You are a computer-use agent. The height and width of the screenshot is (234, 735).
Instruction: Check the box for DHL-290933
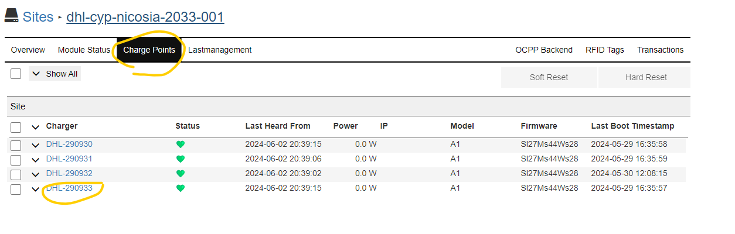point(16,189)
